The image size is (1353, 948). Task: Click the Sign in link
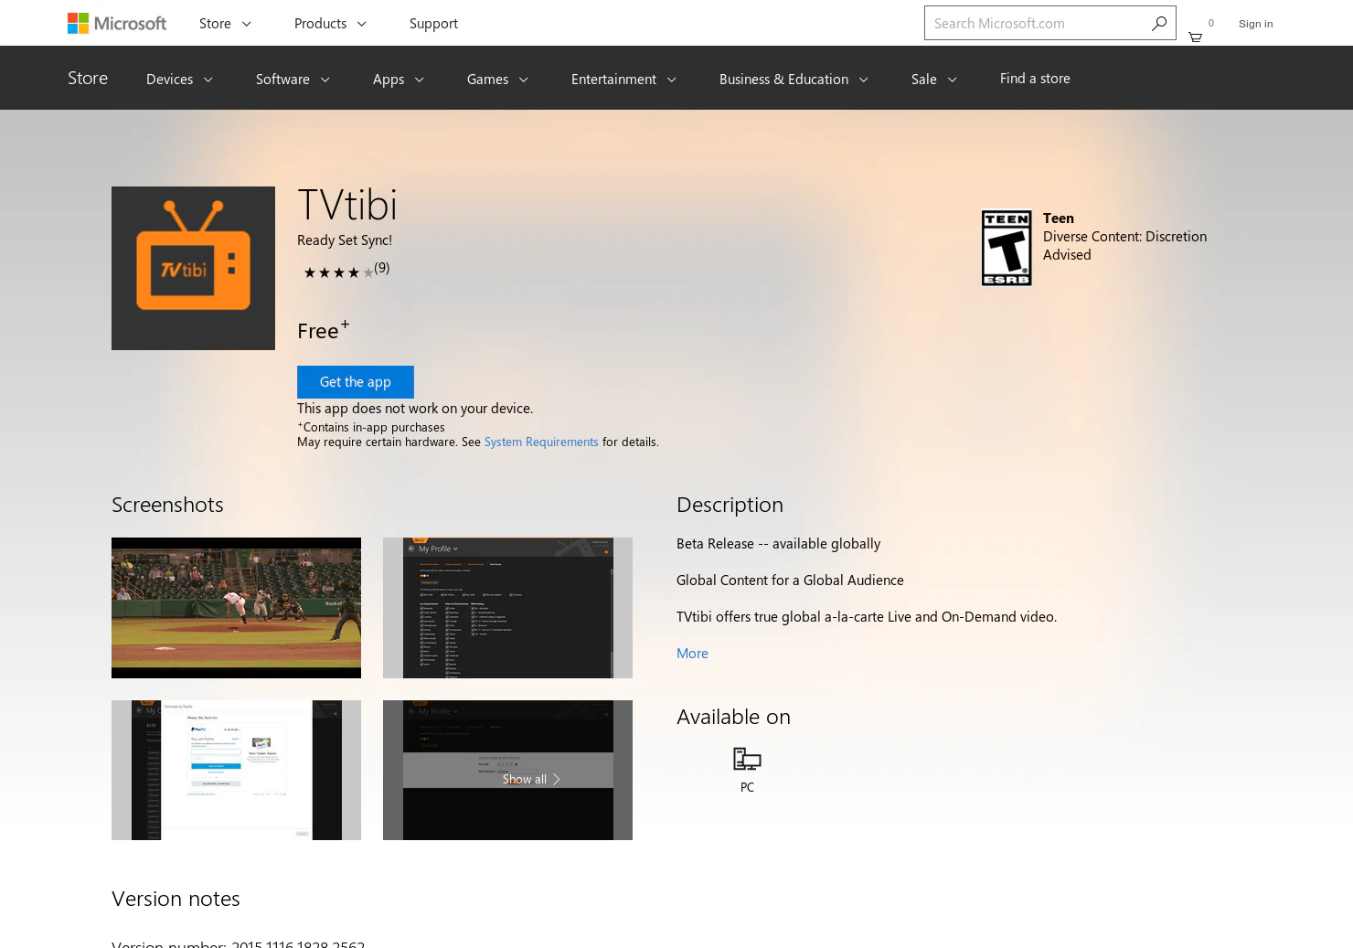tap(1255, 24)
